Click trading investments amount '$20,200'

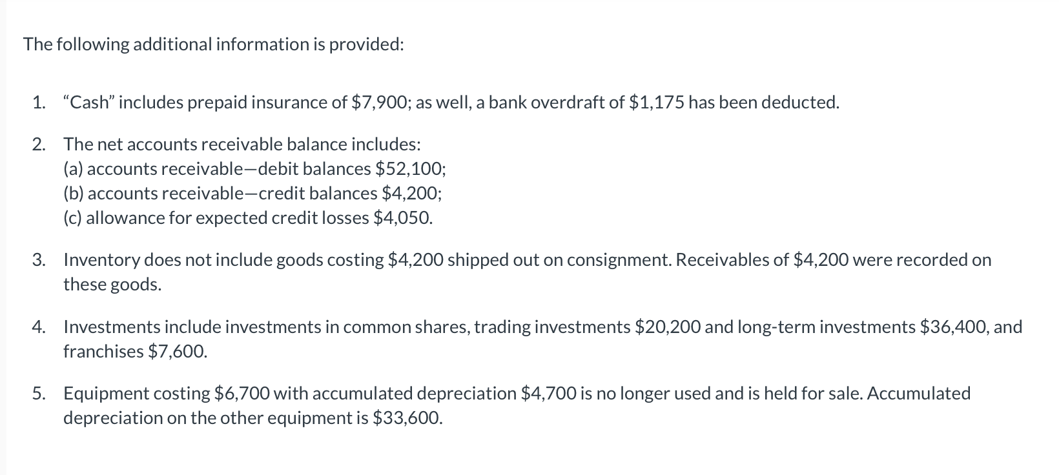pos(668,327)
